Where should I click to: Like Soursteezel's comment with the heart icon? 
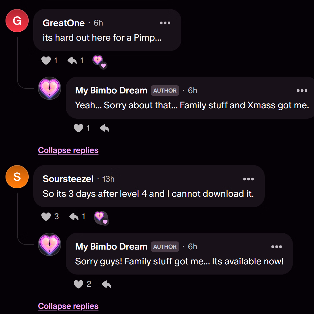46,216
